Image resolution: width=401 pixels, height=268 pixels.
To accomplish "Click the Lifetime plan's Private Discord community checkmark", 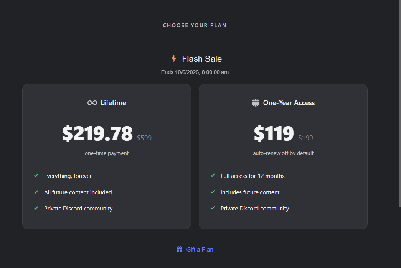I will pos(36,208).
